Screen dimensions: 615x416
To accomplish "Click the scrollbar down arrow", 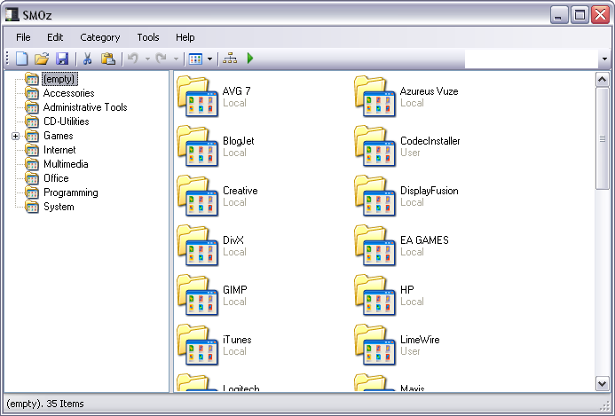I will (602, 383).
